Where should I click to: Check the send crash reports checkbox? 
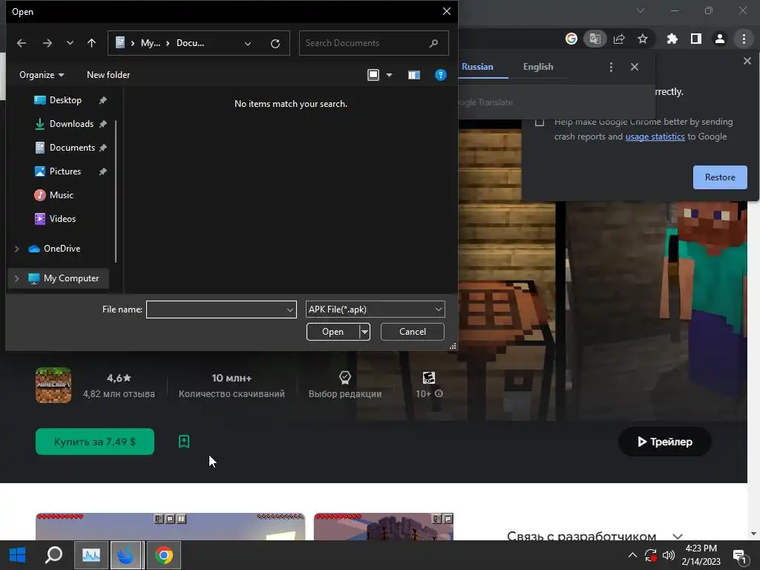coord(540,122)
